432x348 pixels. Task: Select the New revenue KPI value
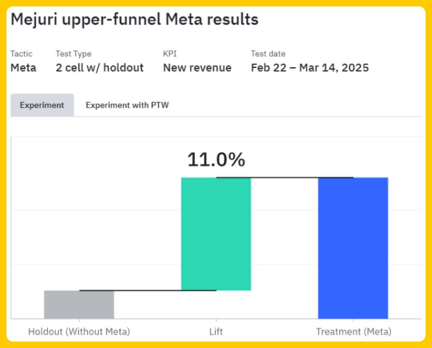(197, 68)
